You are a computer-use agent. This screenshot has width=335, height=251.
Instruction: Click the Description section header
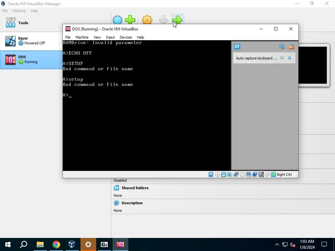(x=132, y=203)
